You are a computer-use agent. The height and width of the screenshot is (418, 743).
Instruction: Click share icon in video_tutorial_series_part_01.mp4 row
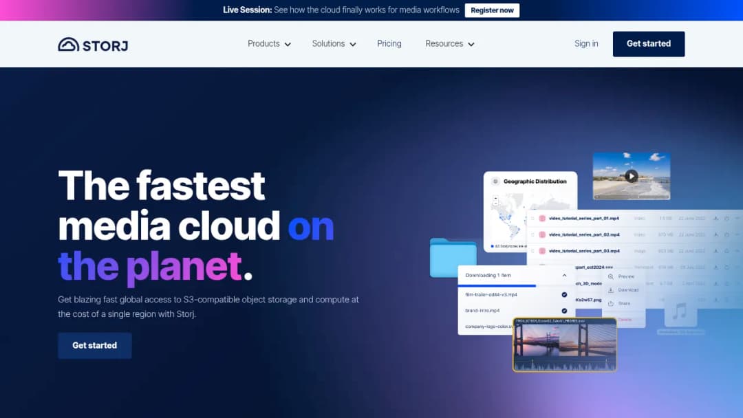point(726,218)
